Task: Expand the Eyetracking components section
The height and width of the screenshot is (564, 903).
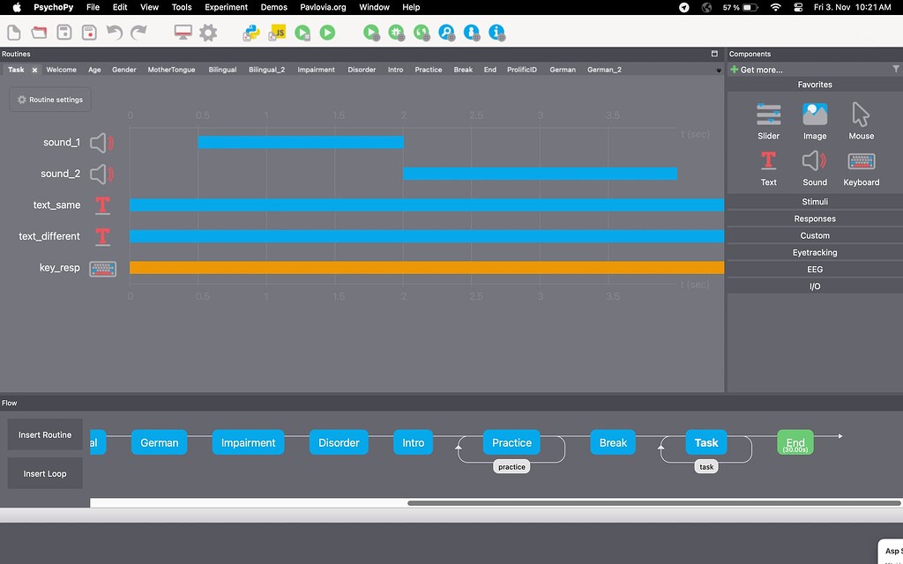Action: click(814, 252)
